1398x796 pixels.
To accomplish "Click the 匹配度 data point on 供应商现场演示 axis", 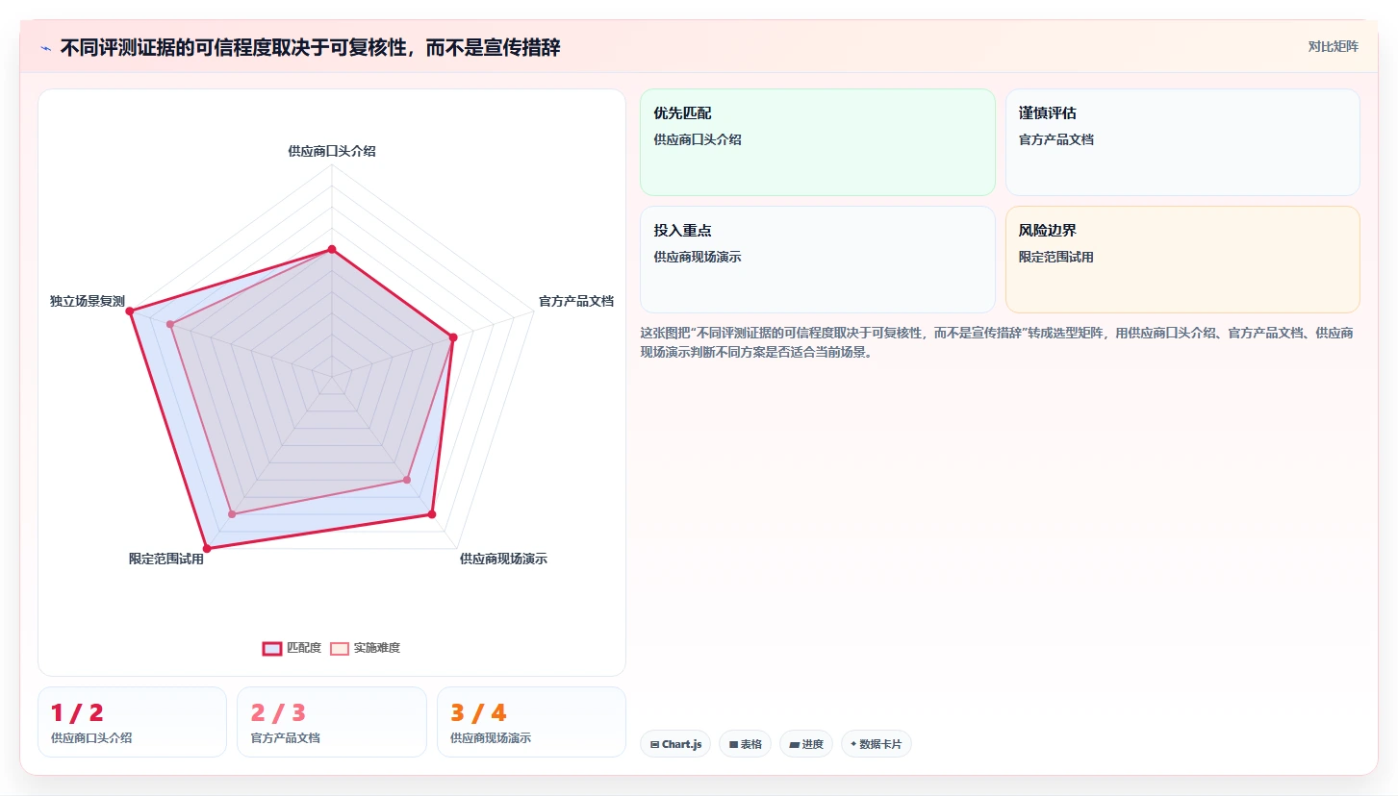I will (x=432, y=514).
